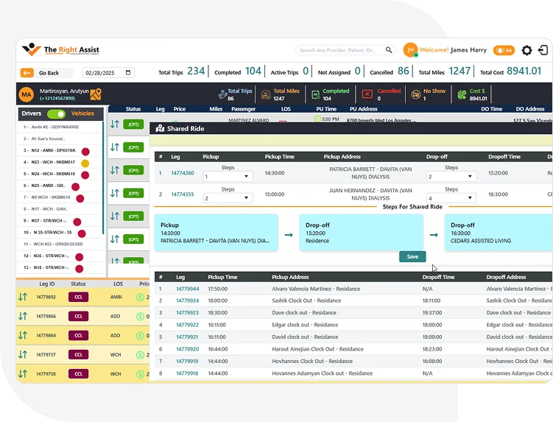Image resolution: width=553 pixels, height=422 pixels.
Task: Click the Save button
Action: pos(412,256)
